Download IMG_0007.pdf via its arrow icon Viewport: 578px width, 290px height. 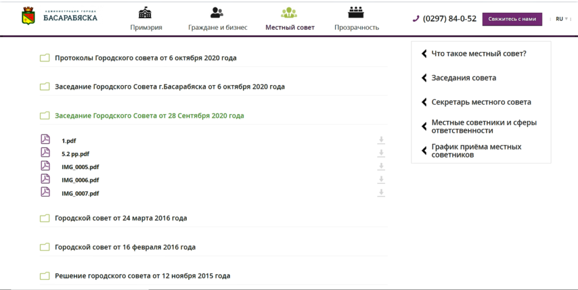[x=381, y=193]
